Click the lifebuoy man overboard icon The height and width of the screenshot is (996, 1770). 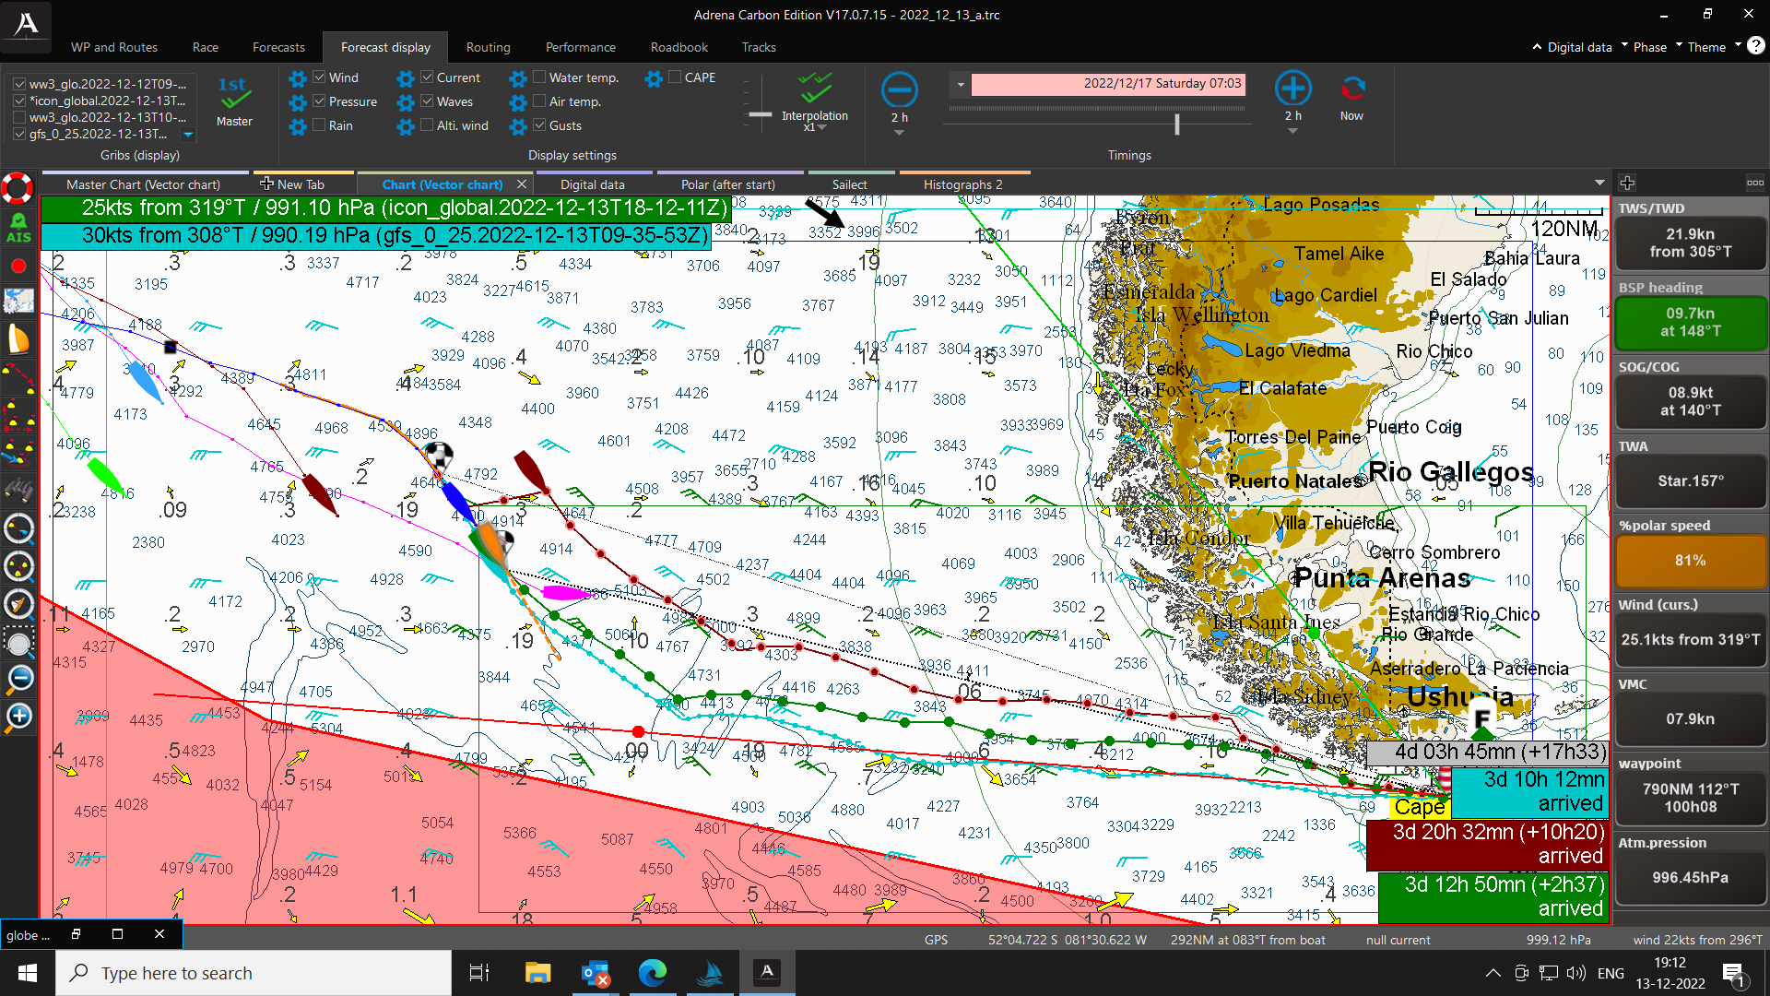(x=18, y=188)
